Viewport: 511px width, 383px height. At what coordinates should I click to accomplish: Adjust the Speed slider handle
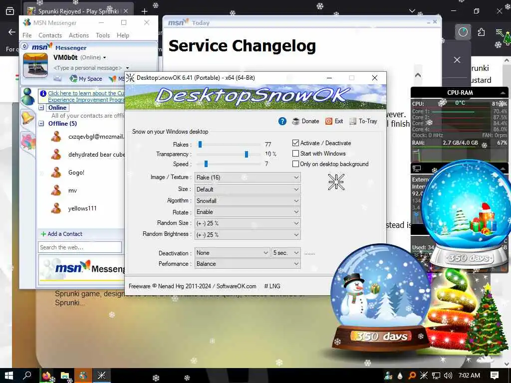[x=206, y=164]
